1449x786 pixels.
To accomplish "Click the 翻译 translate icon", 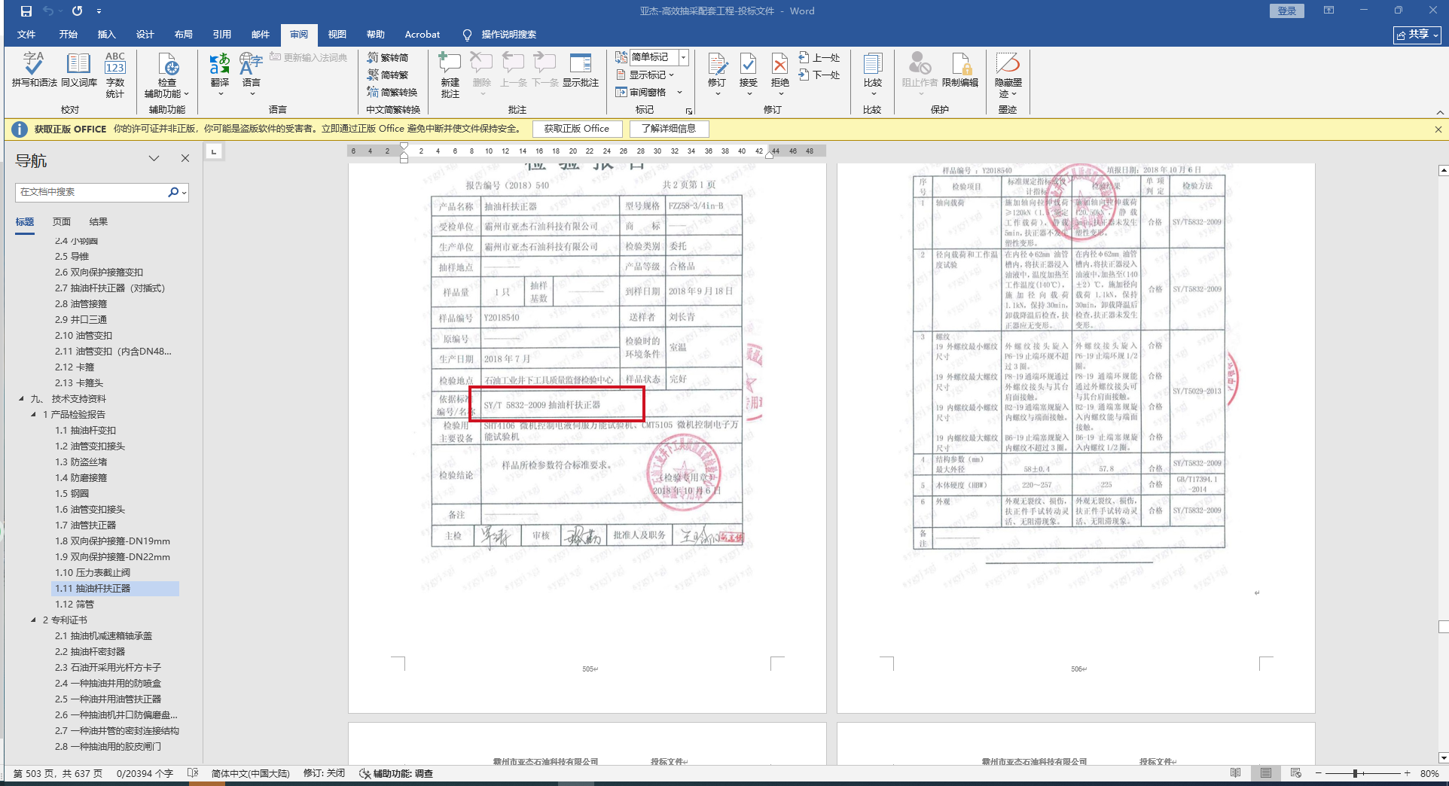I will [220, 63].
